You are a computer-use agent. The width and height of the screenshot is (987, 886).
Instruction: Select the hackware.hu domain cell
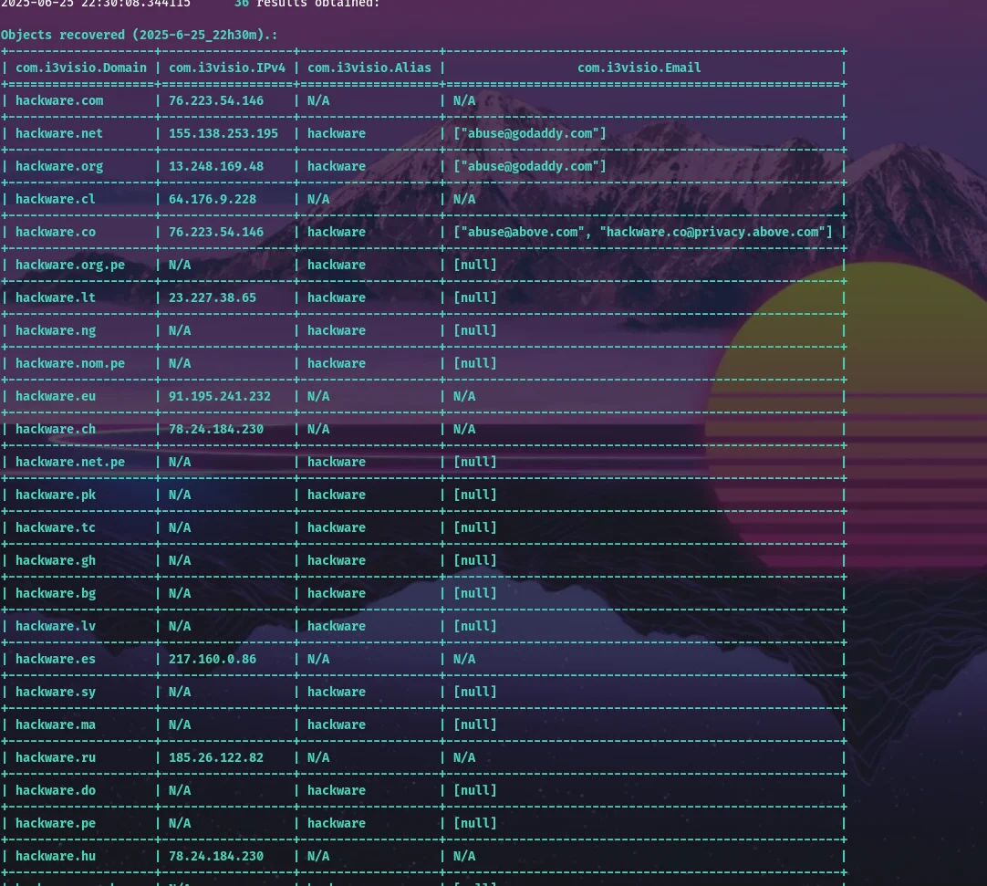56,857
